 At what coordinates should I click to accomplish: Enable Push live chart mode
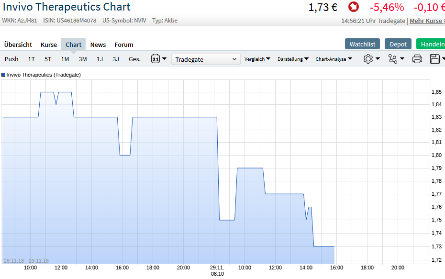[x=11, y=59]
